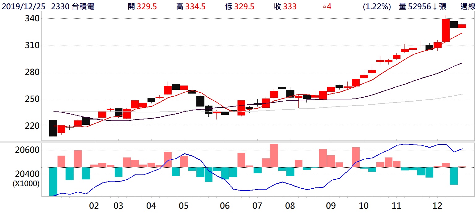Click the 03 month label on the time axis
475x222 pixels.
(x=118, y=206)
